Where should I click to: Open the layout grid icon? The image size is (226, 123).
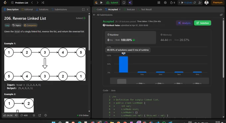coord(159,3)
